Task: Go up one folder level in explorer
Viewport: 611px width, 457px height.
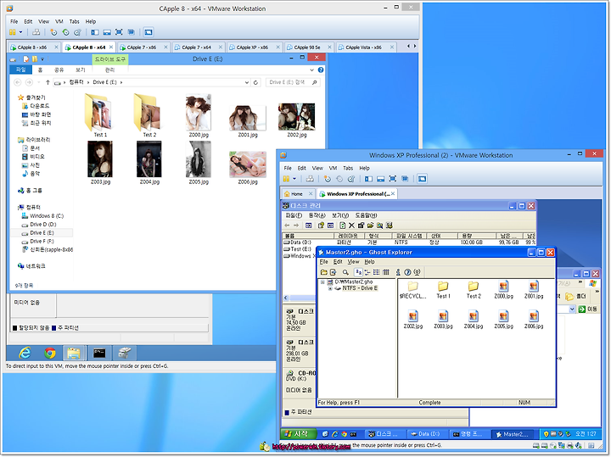Action: [x=48, y=82]
